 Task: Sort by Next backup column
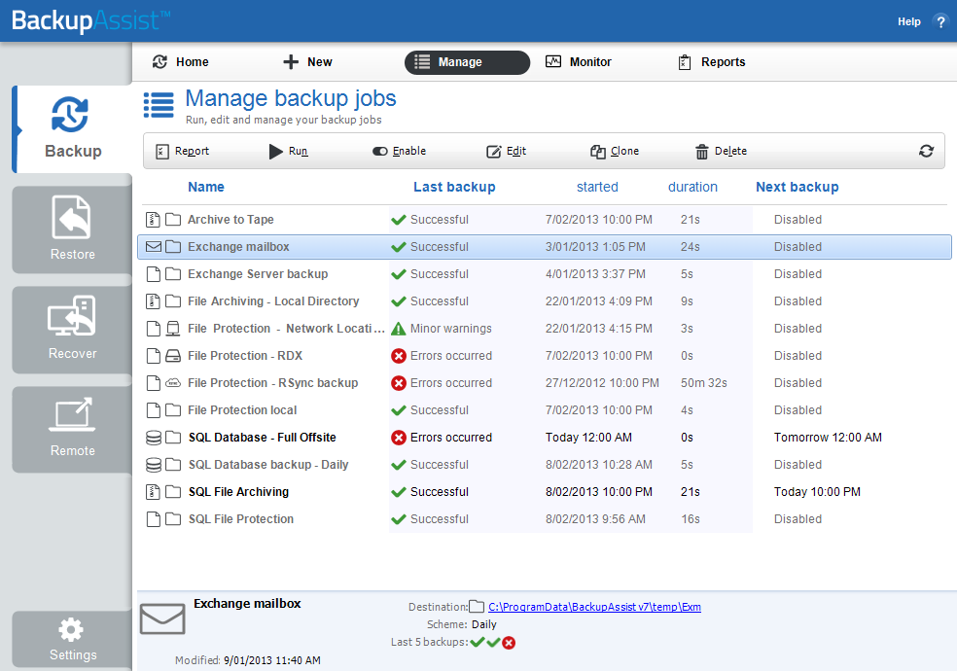(797, 188)
